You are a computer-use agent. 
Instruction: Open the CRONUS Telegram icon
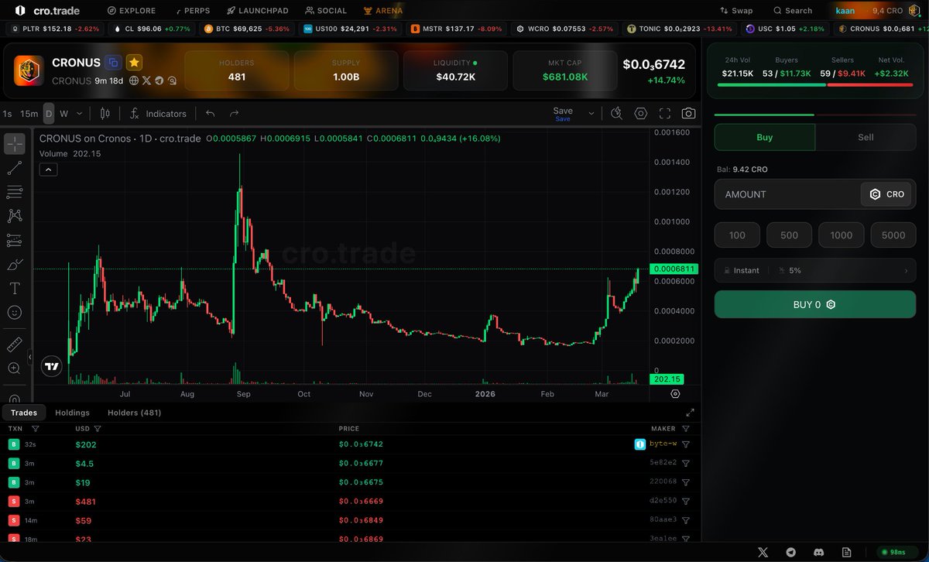pyautogui.click(x=159, y=80)
